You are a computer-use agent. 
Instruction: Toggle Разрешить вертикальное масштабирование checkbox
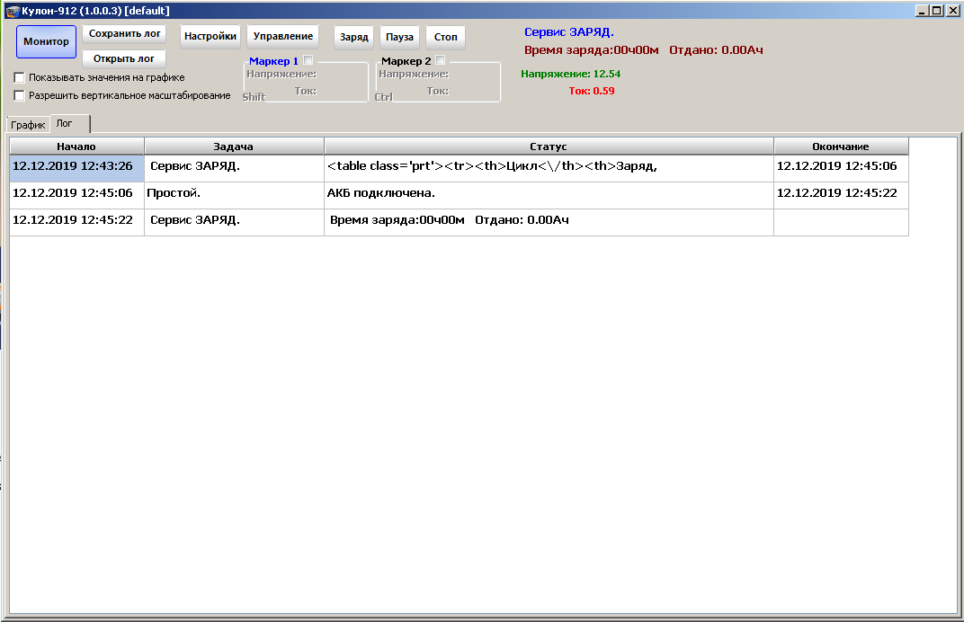(20, 95)
